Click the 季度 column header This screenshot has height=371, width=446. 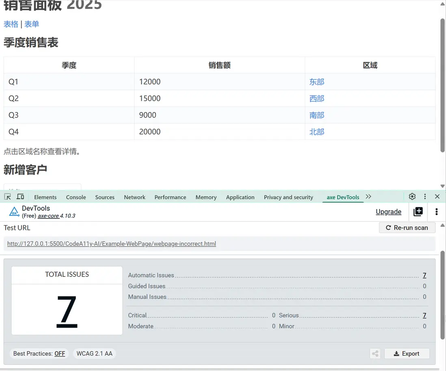(x=69, y=65)
